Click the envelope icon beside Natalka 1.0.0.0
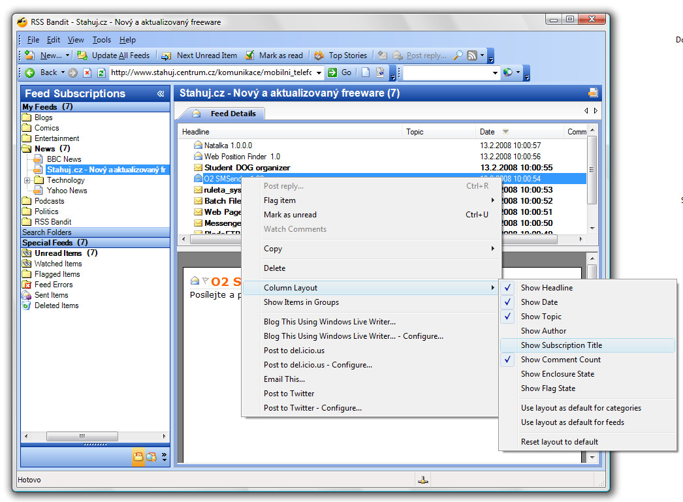 pos(199,145)
